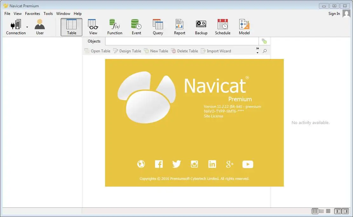Click the Site License text
This screenshot has height=217, width=353.
pyautogui.click(x=214, y=116)
